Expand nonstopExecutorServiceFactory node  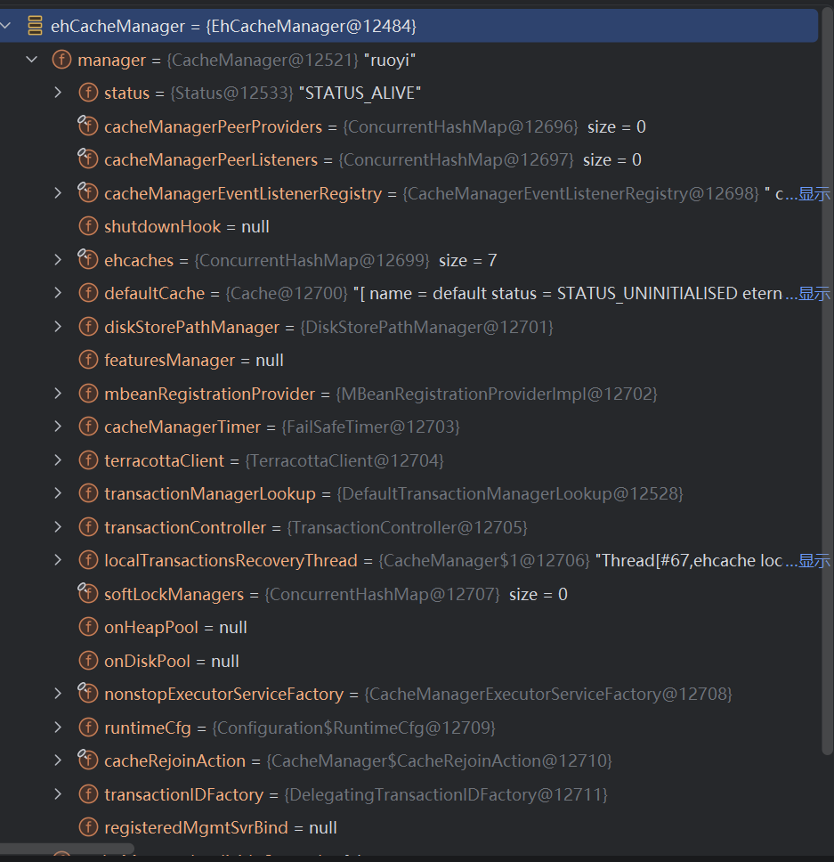click(58, 694)
